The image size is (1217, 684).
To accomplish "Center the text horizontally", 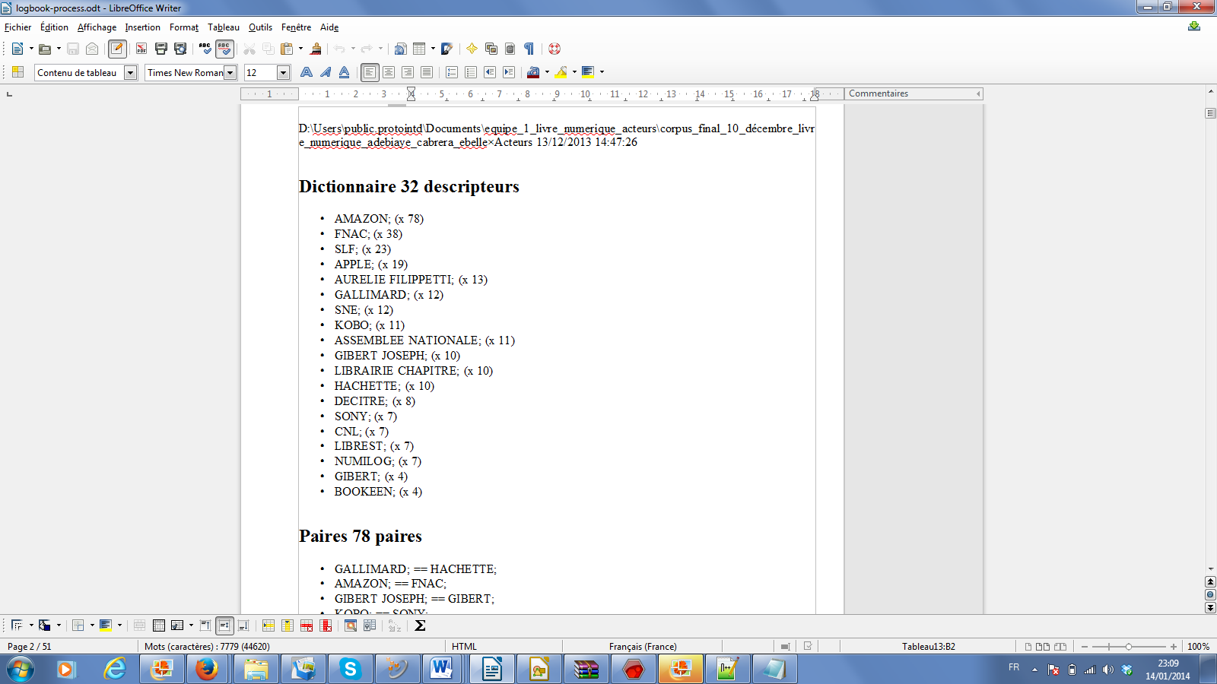I will tap(389, 72).
